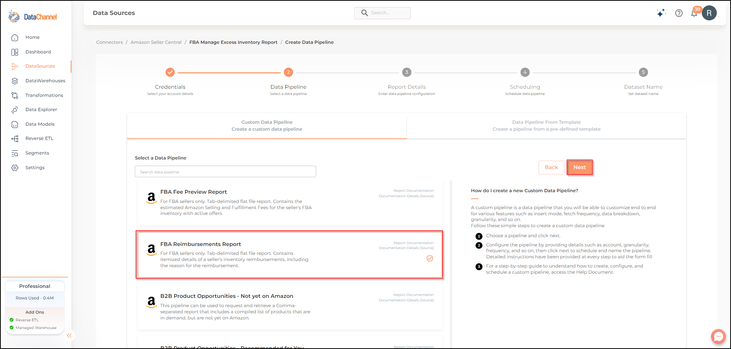This screenshot has height=349, width=731.
Task: Click the Search data pipeline field
Action: click(225, 171)
